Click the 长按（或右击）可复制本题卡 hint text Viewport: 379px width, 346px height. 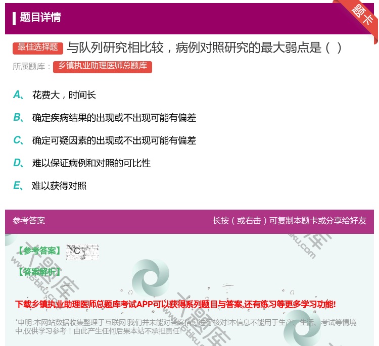pos(290,221)
